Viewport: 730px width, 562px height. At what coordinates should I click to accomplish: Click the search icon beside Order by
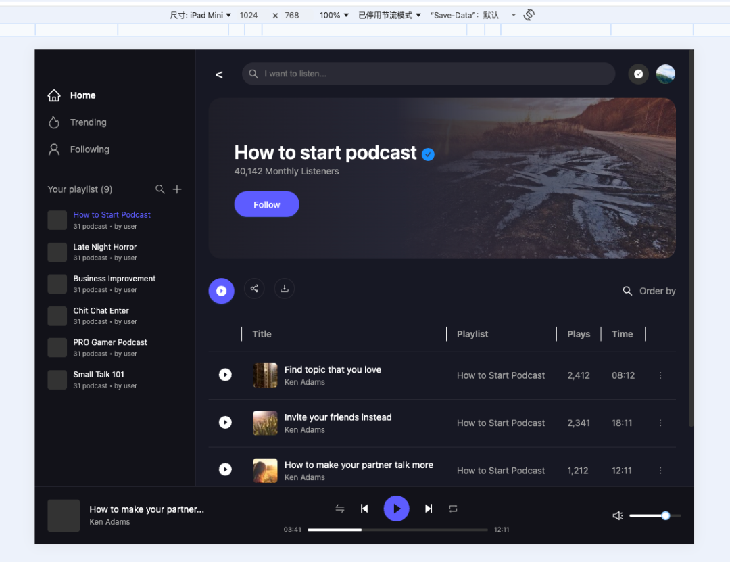point(627,291)
